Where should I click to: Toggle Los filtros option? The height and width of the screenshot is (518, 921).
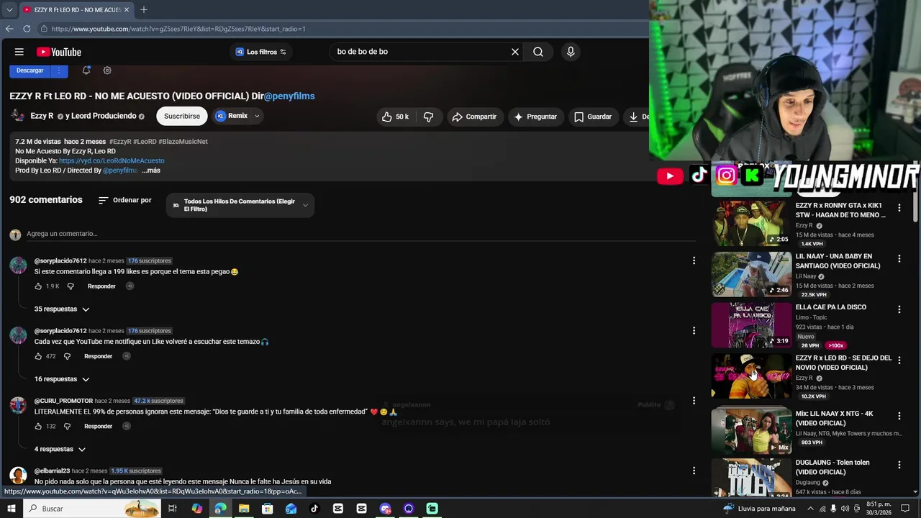[x=261, y=52]
